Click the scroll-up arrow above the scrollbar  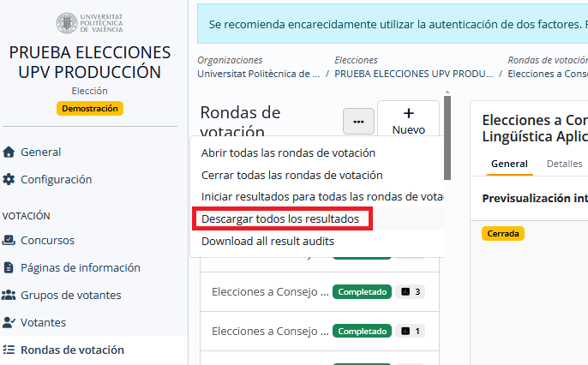(x=447, y=93)
